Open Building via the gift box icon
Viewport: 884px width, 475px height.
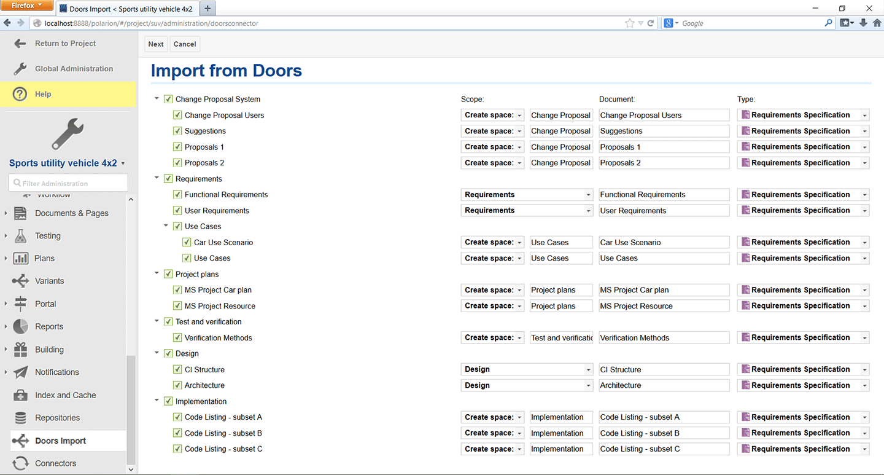[20, 350]
